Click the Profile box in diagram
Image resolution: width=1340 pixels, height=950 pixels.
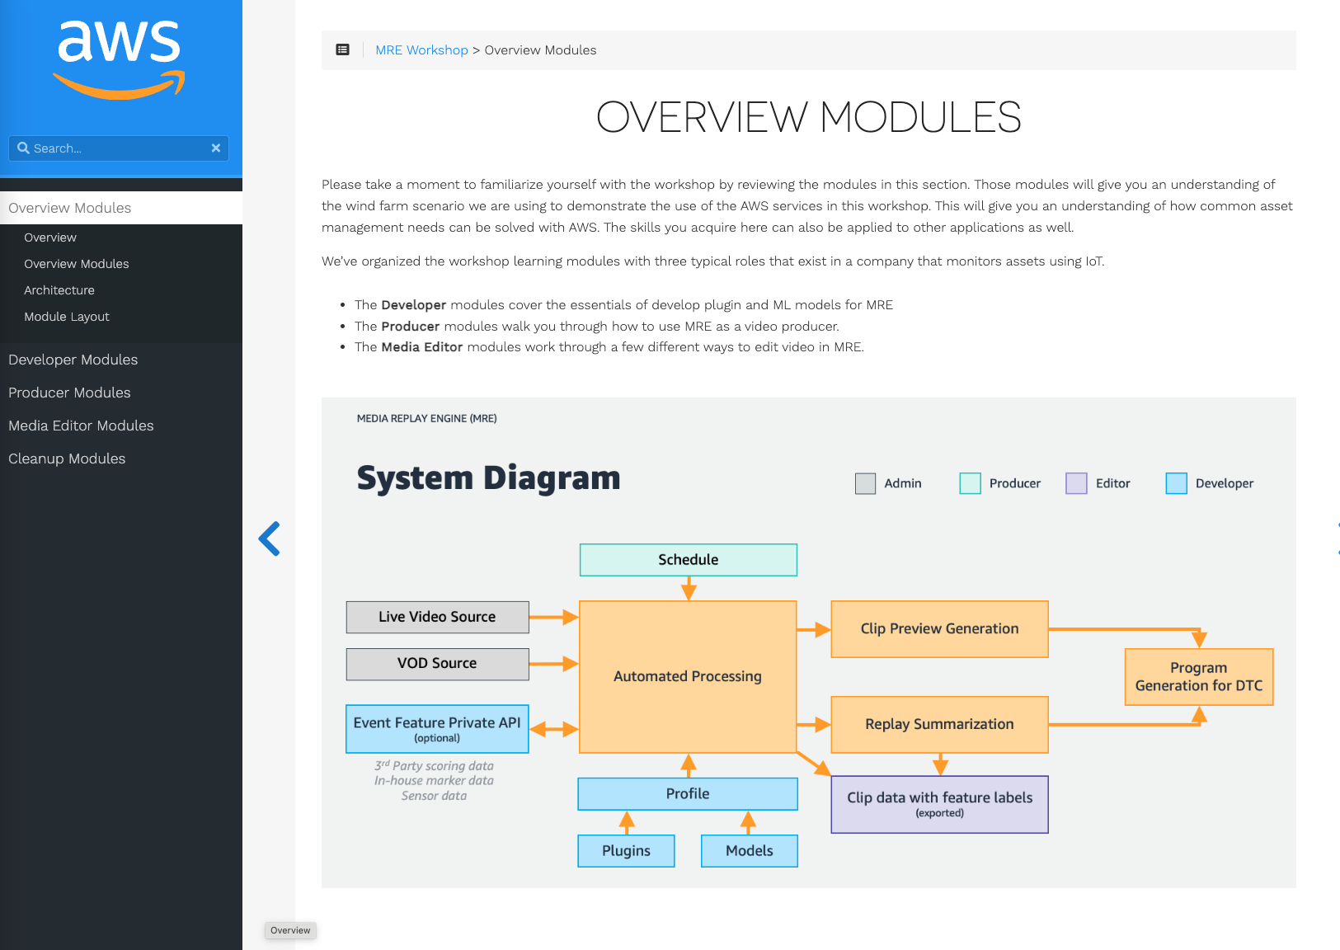688,794
